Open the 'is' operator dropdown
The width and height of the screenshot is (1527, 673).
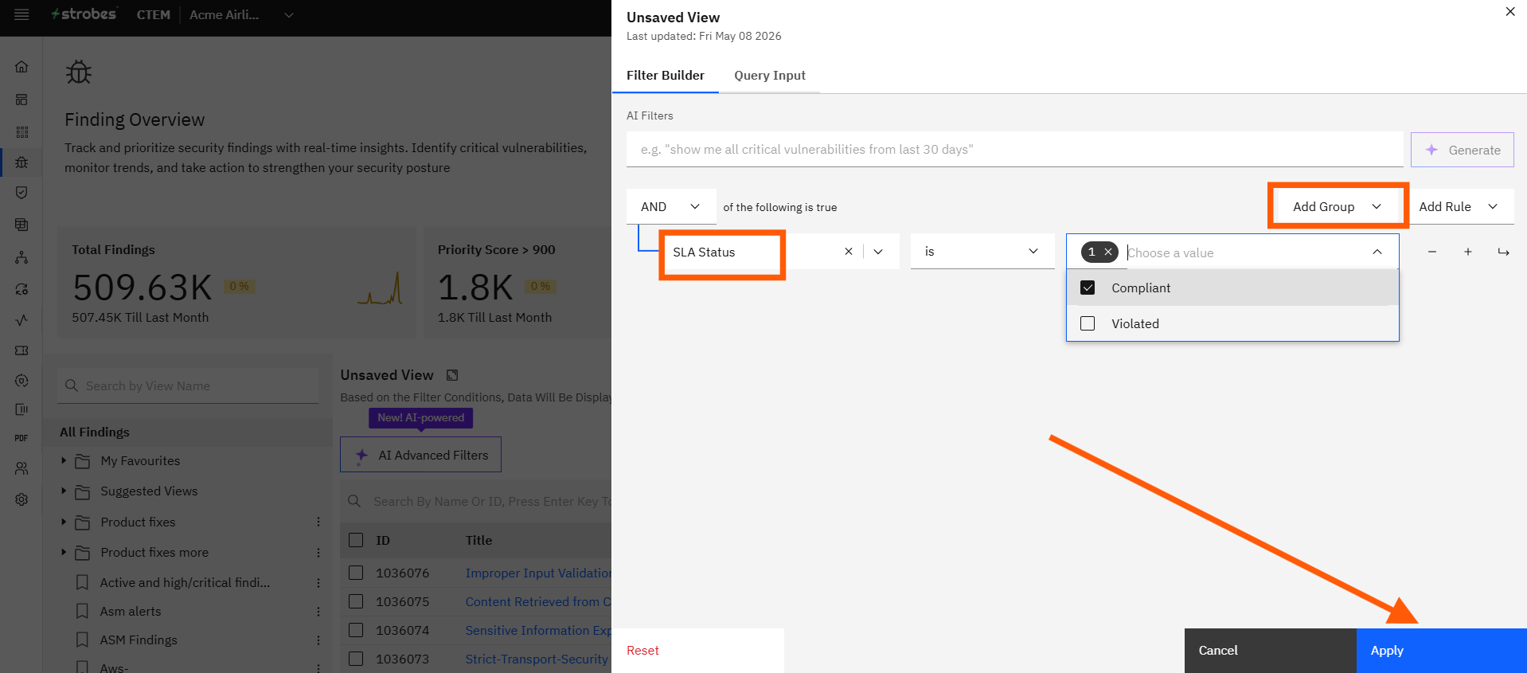point(982,252)
